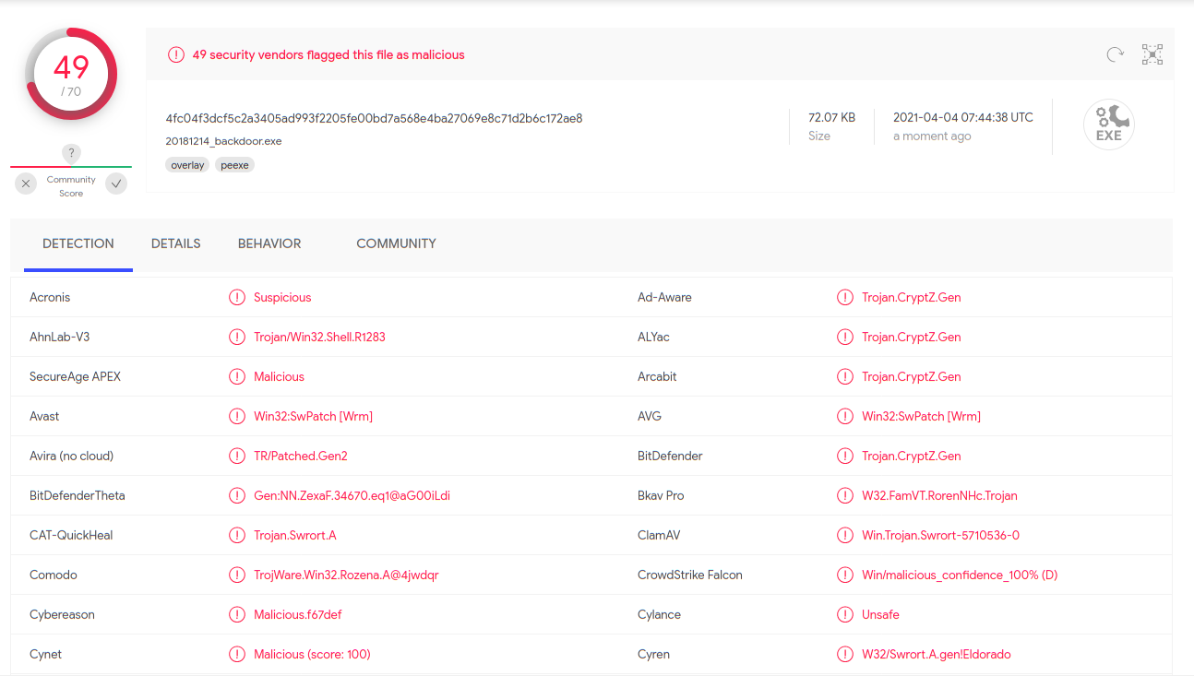The width and height of the screenshot is (1194, 676).
Task: Click the 20181214_backdoor.exe file name
Action: coord(223,141)
